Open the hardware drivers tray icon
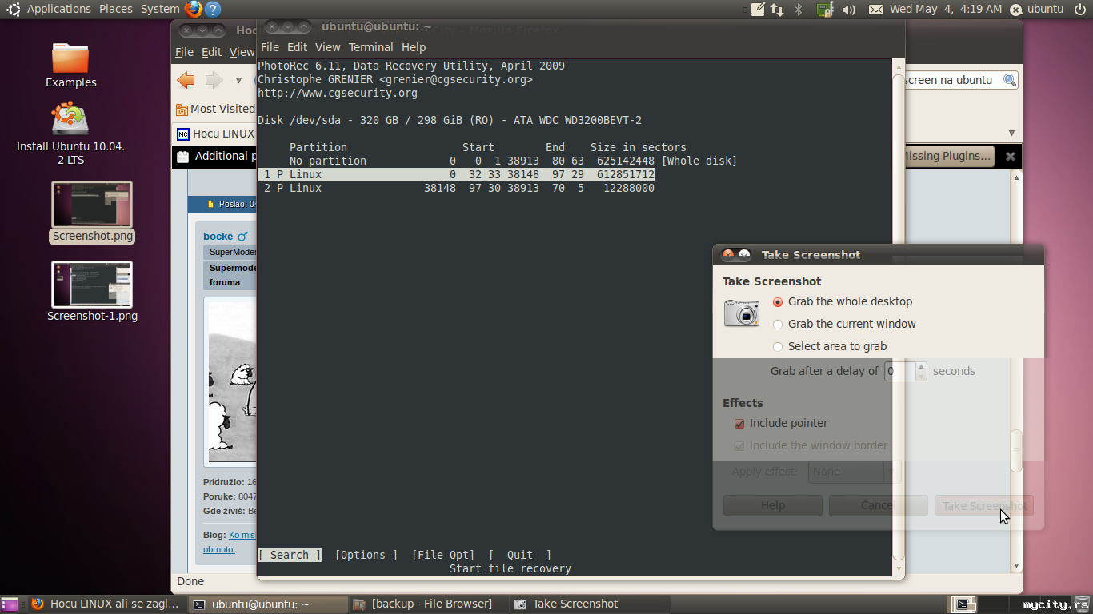This screenshot has height=614, width=1093. (x=825, y=9)
